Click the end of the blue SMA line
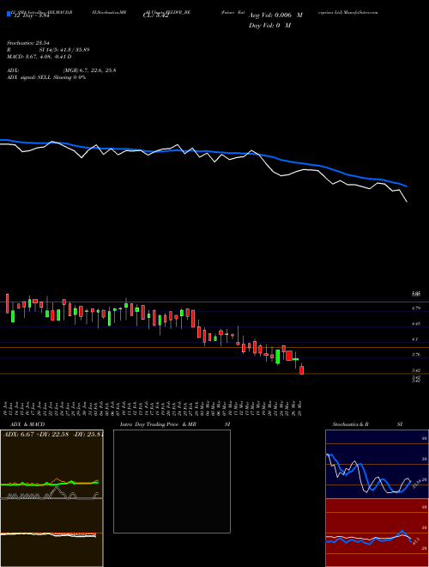This screenshot has height=567, width=429. point(407,186)
